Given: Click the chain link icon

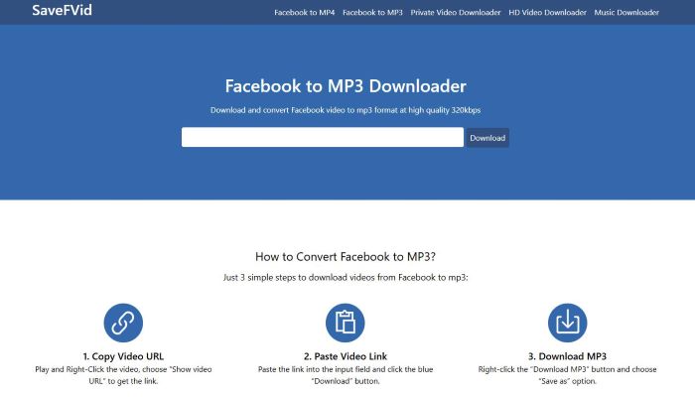Looking at the screenshot, I should (123, 323).
